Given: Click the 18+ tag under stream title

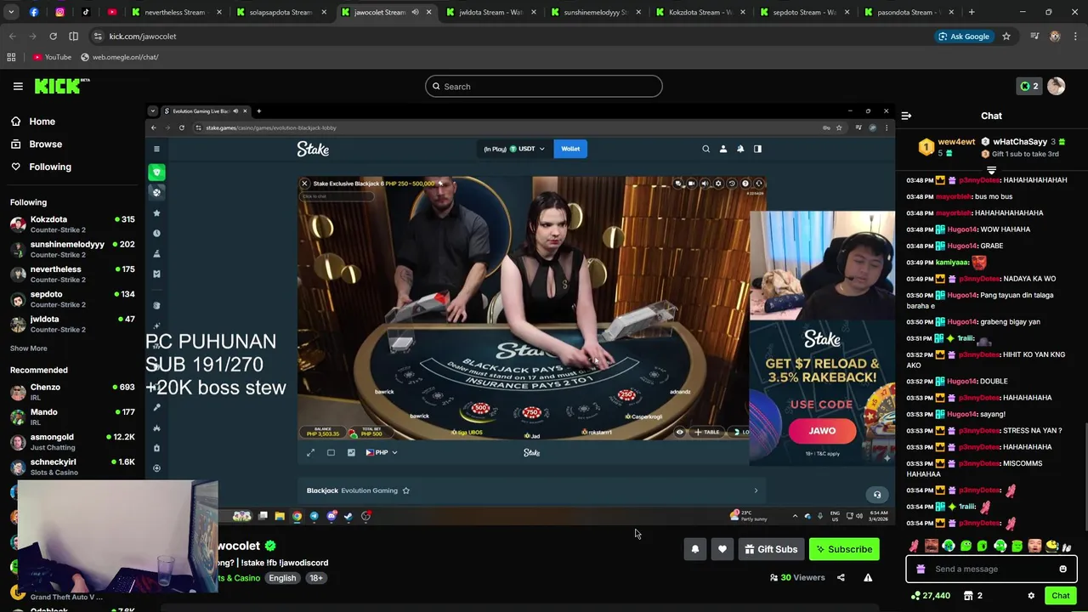Looking at the screenshot, I should pyautogui.click(x=315, y=578).
